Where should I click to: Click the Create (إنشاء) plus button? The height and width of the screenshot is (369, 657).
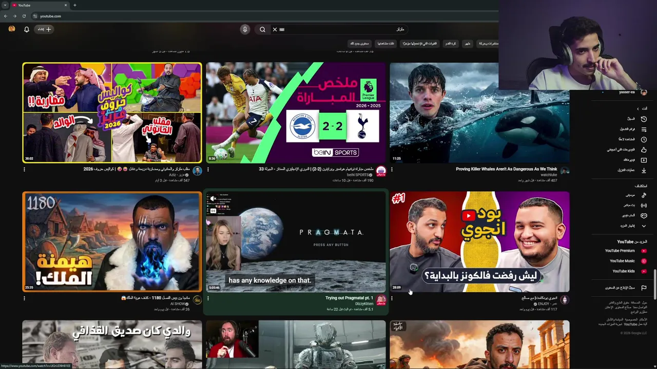tap(44, 29)
